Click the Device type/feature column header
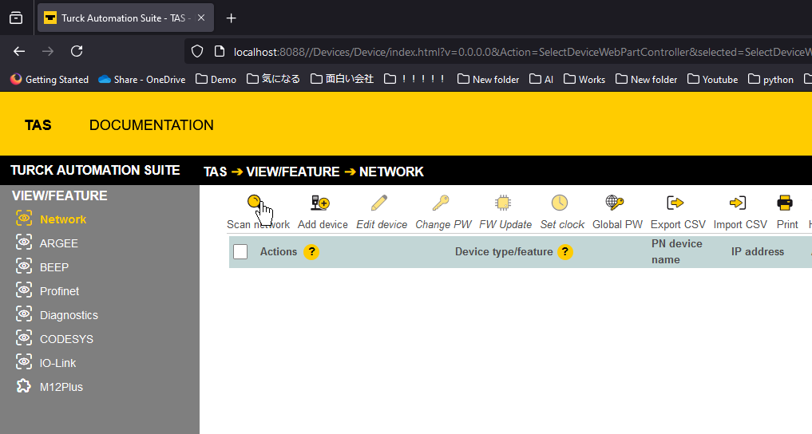Screen dimensions: 812x434 [503, 252]
